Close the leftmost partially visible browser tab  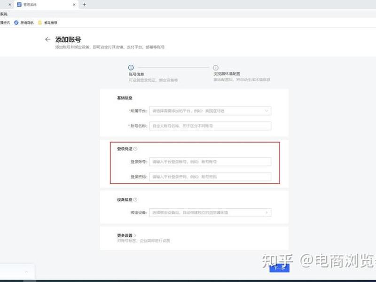point(9,5)
